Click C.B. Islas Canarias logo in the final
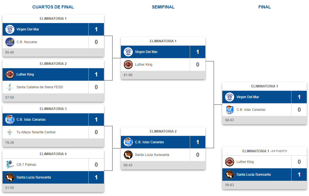The width and height of the screenshot is (309, 196). (x=230, y=110)
